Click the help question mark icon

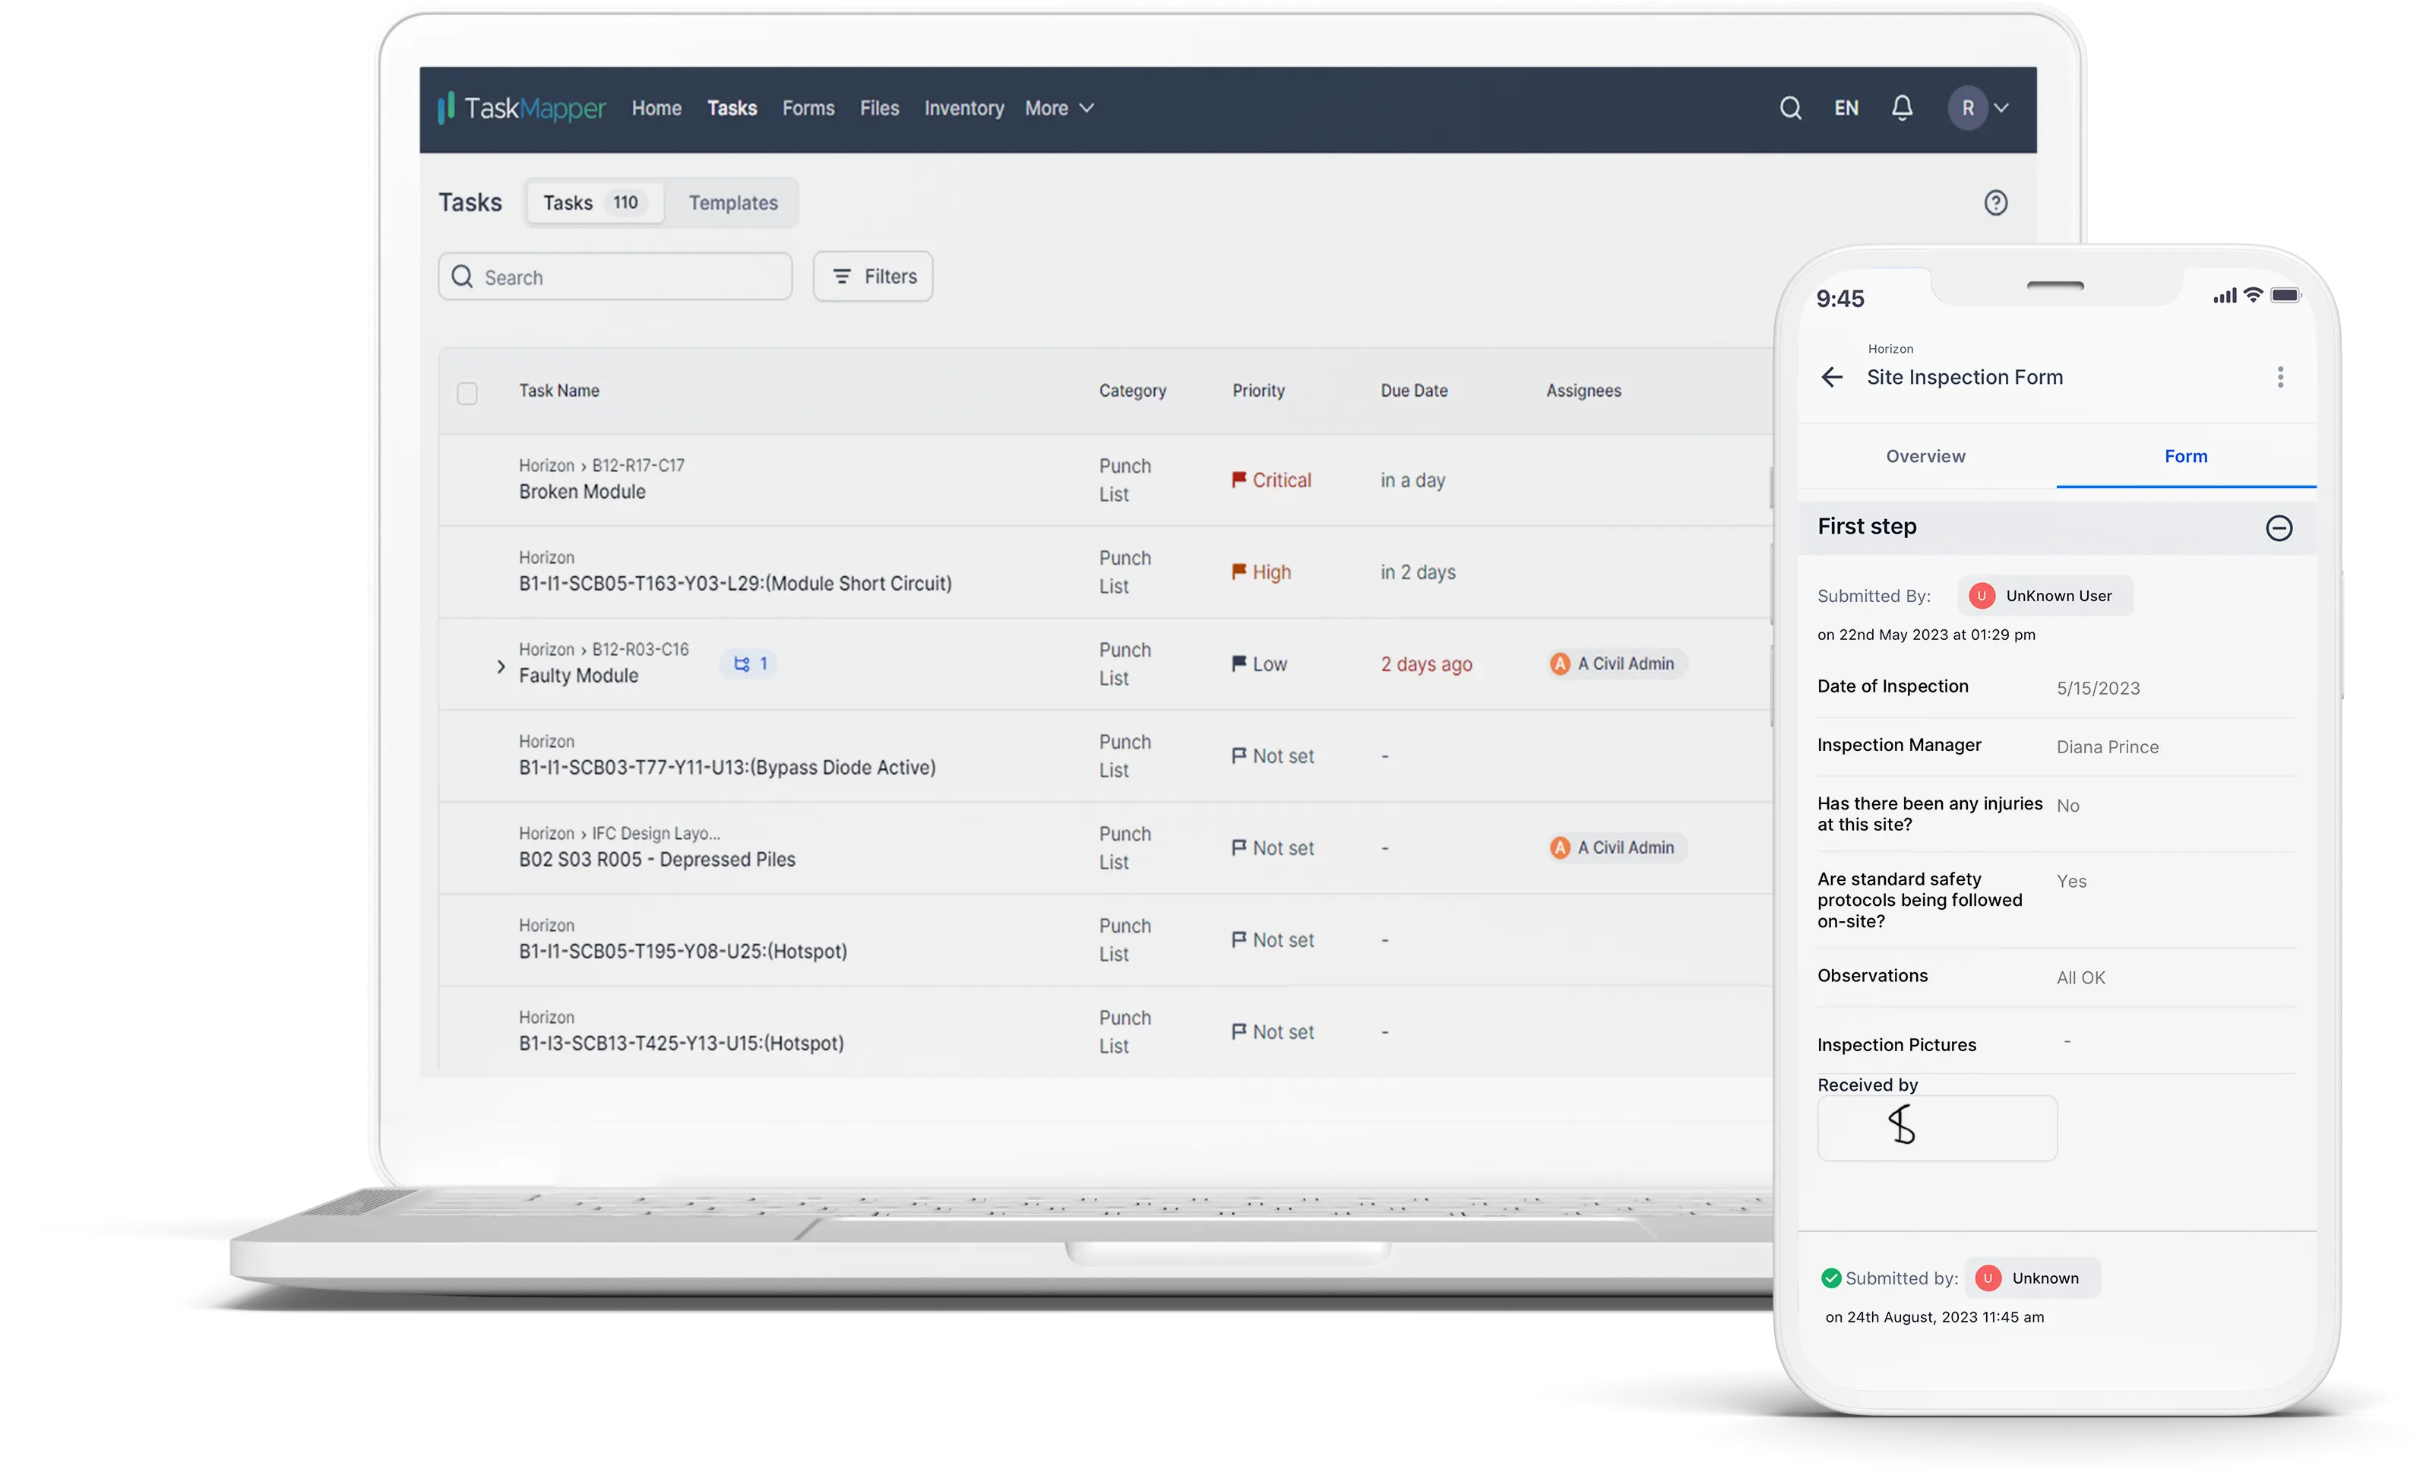click(1995, 203)
